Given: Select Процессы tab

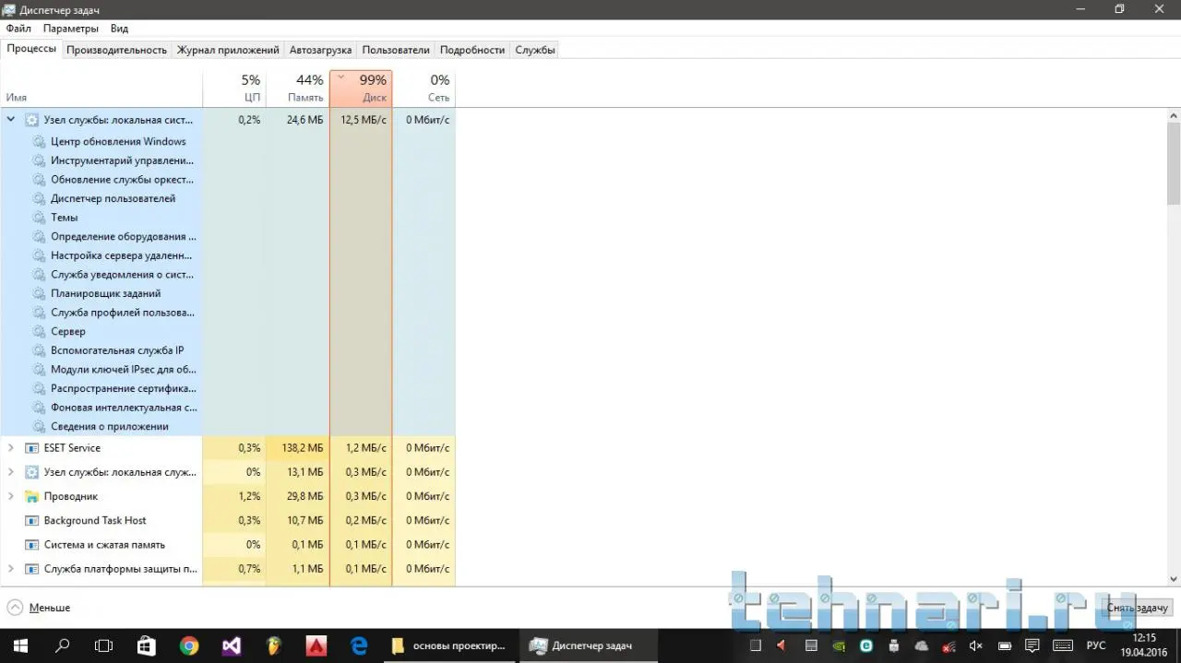Looking at the screenshot, I should click(x=31, y=49).
